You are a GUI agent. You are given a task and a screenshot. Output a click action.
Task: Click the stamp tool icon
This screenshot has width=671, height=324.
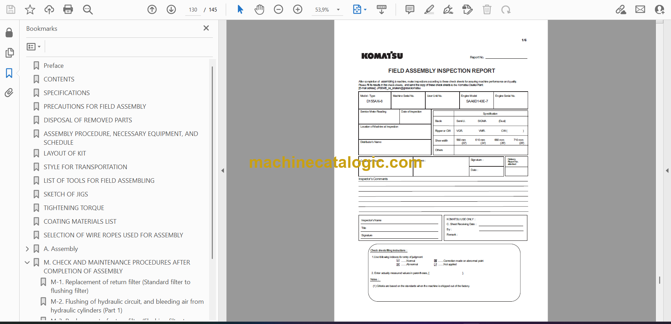[x=468, y=9]
